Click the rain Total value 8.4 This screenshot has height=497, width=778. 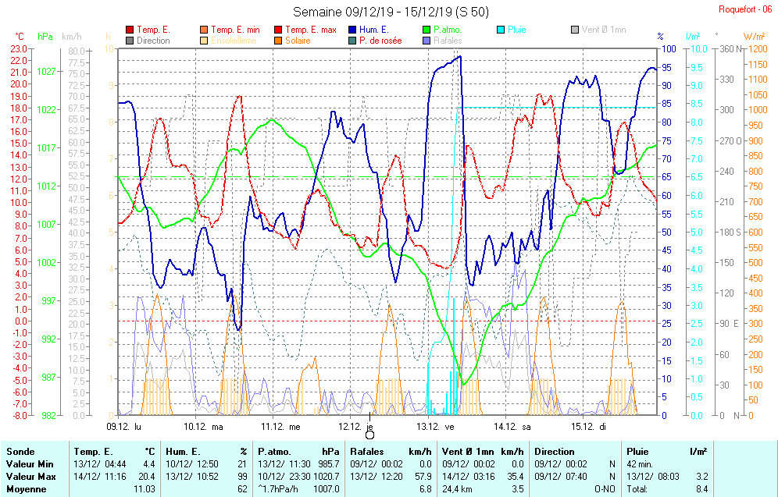(701, 489)
